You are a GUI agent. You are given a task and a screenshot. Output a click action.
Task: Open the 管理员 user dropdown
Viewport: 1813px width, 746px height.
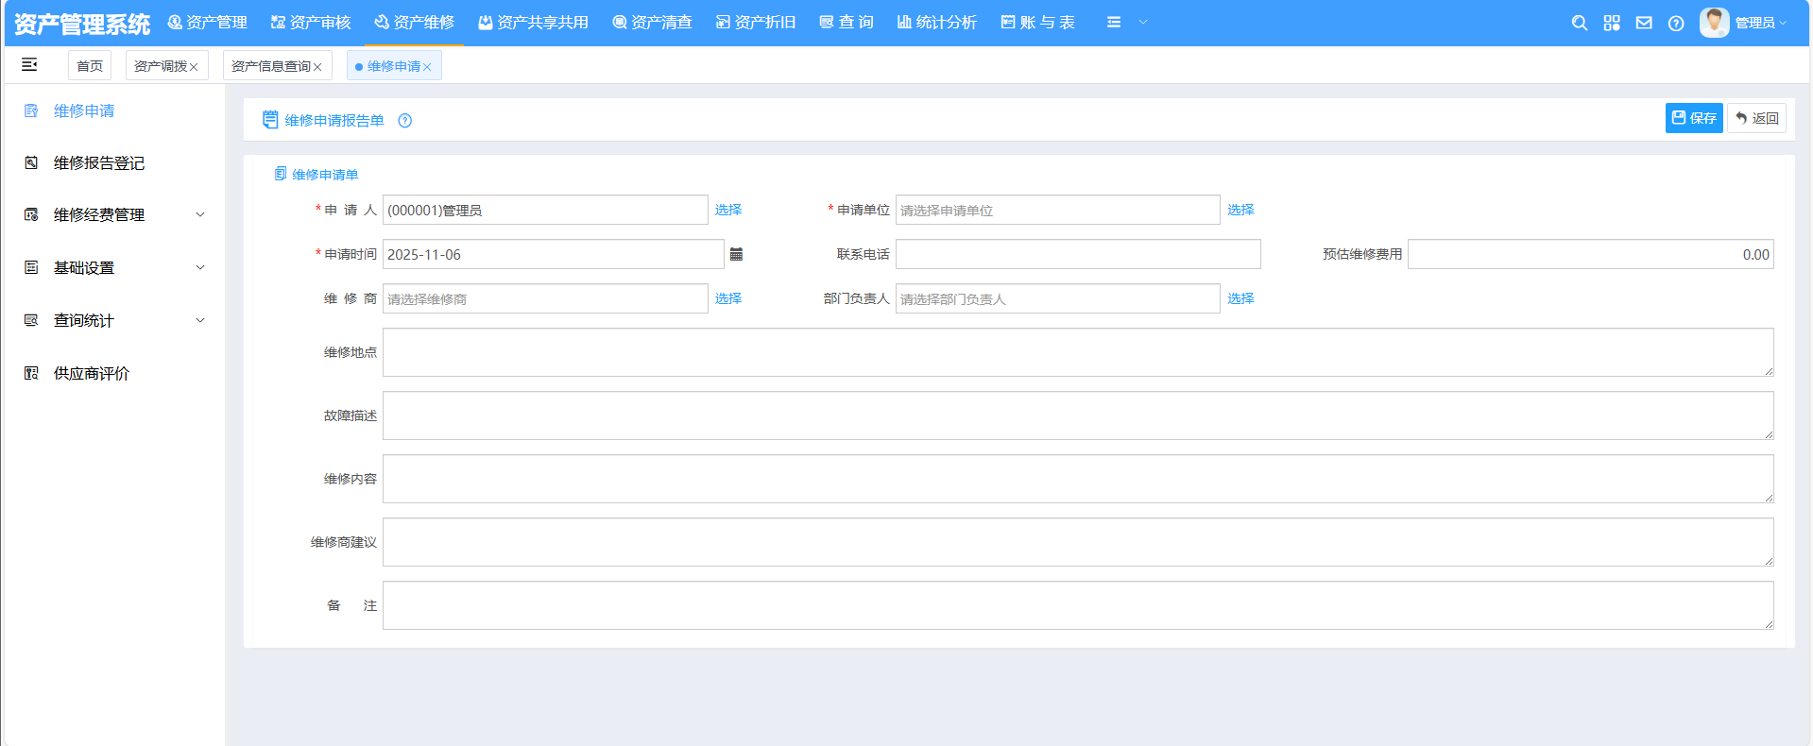[1760, 23]
